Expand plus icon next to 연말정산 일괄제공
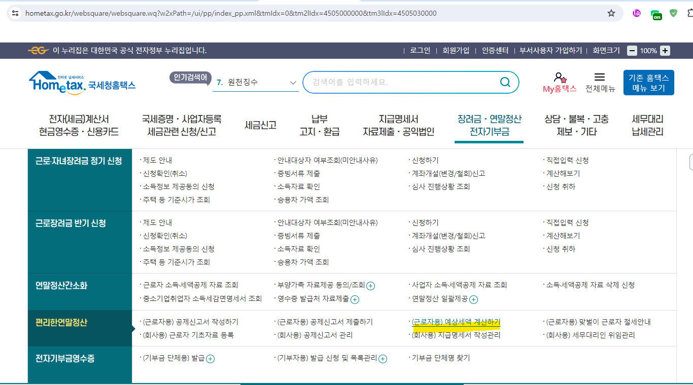 pos(473,299)
